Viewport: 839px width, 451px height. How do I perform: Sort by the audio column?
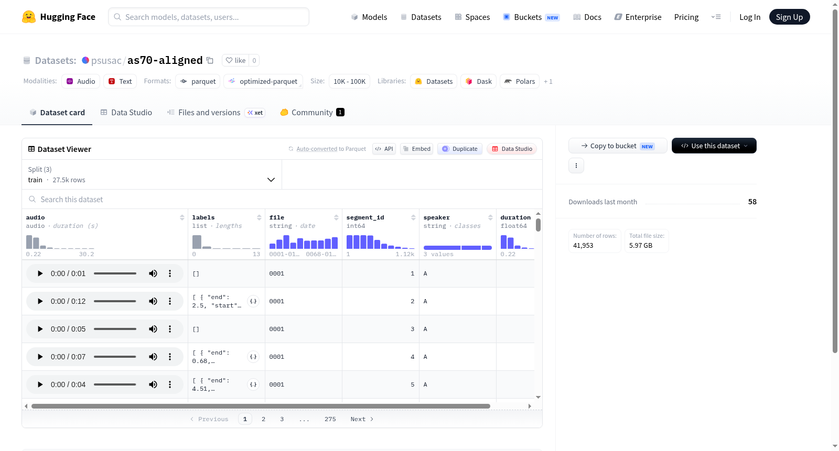[182, 217]
